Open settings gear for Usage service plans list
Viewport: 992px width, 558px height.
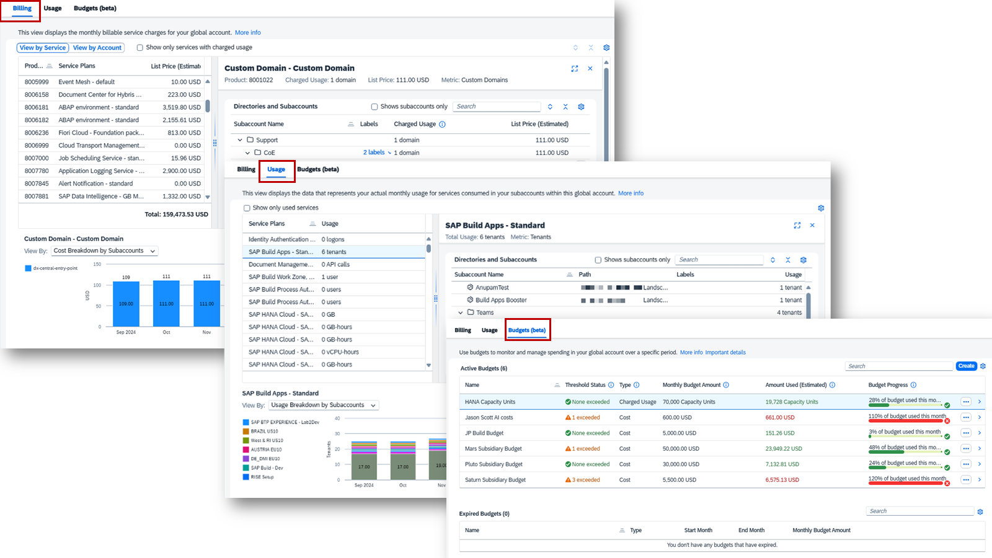coord(821,208)
